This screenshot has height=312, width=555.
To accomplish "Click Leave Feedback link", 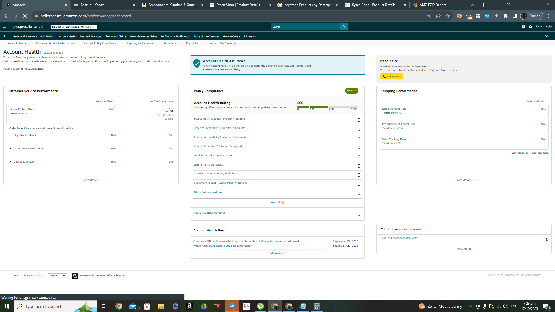I will [x=53, y=53].
